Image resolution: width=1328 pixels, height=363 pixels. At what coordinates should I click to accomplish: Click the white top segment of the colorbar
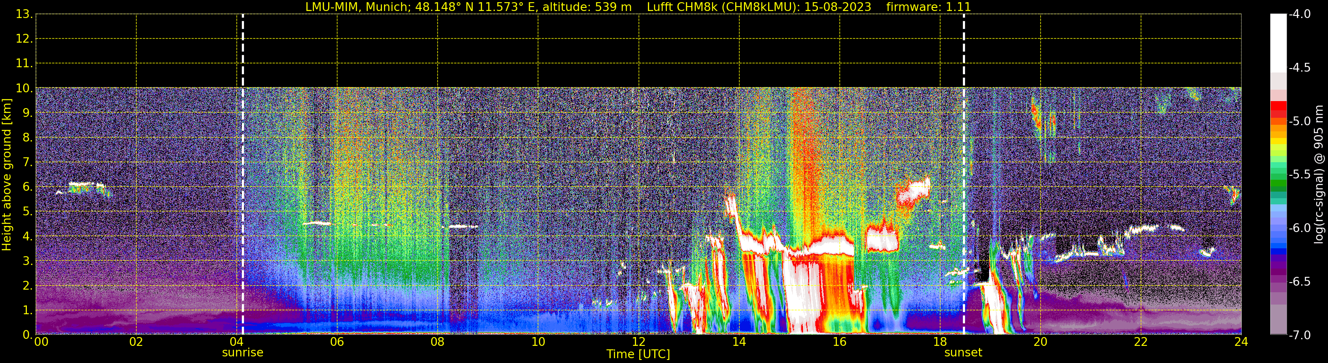point(1279,43)
